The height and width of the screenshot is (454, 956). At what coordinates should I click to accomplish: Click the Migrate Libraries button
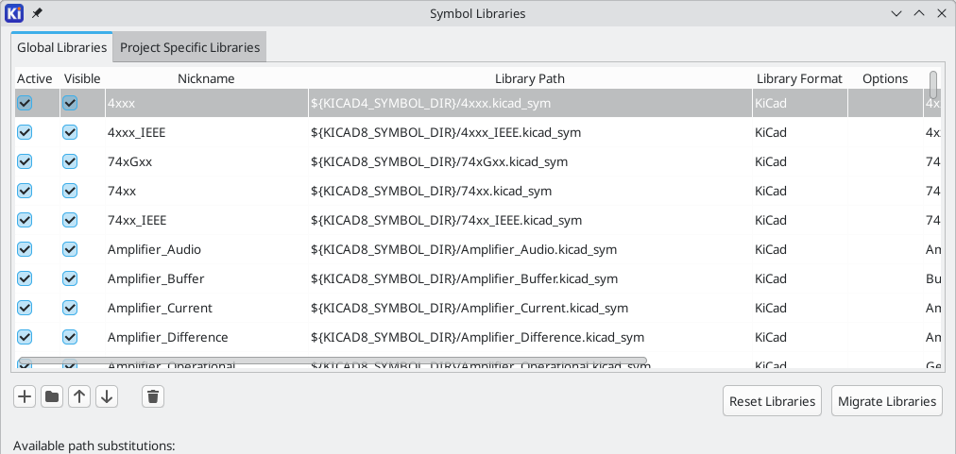(x=886, y=401)
